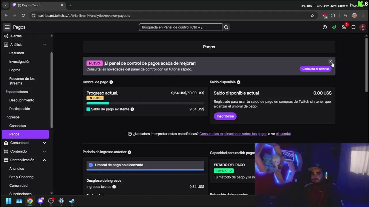Image resolution: width=369 pixels, height=207 pixels.
Task: Collapse the Análisis sidebar section
Action: pos(44,45)
